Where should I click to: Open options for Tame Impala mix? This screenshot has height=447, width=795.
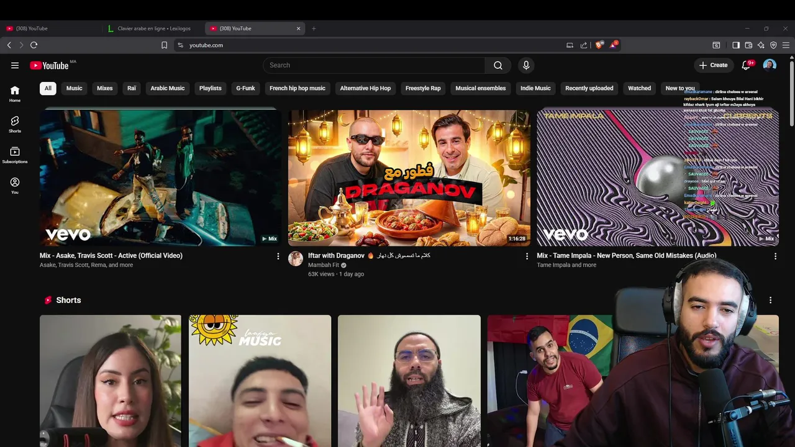pos(775,256)
